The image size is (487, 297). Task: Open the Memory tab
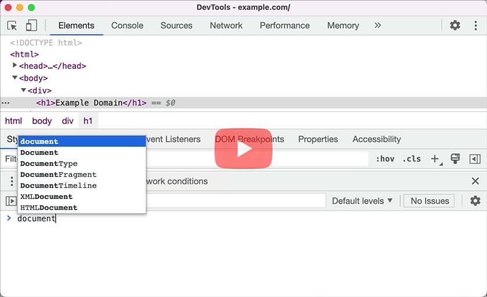click(343, 26)
